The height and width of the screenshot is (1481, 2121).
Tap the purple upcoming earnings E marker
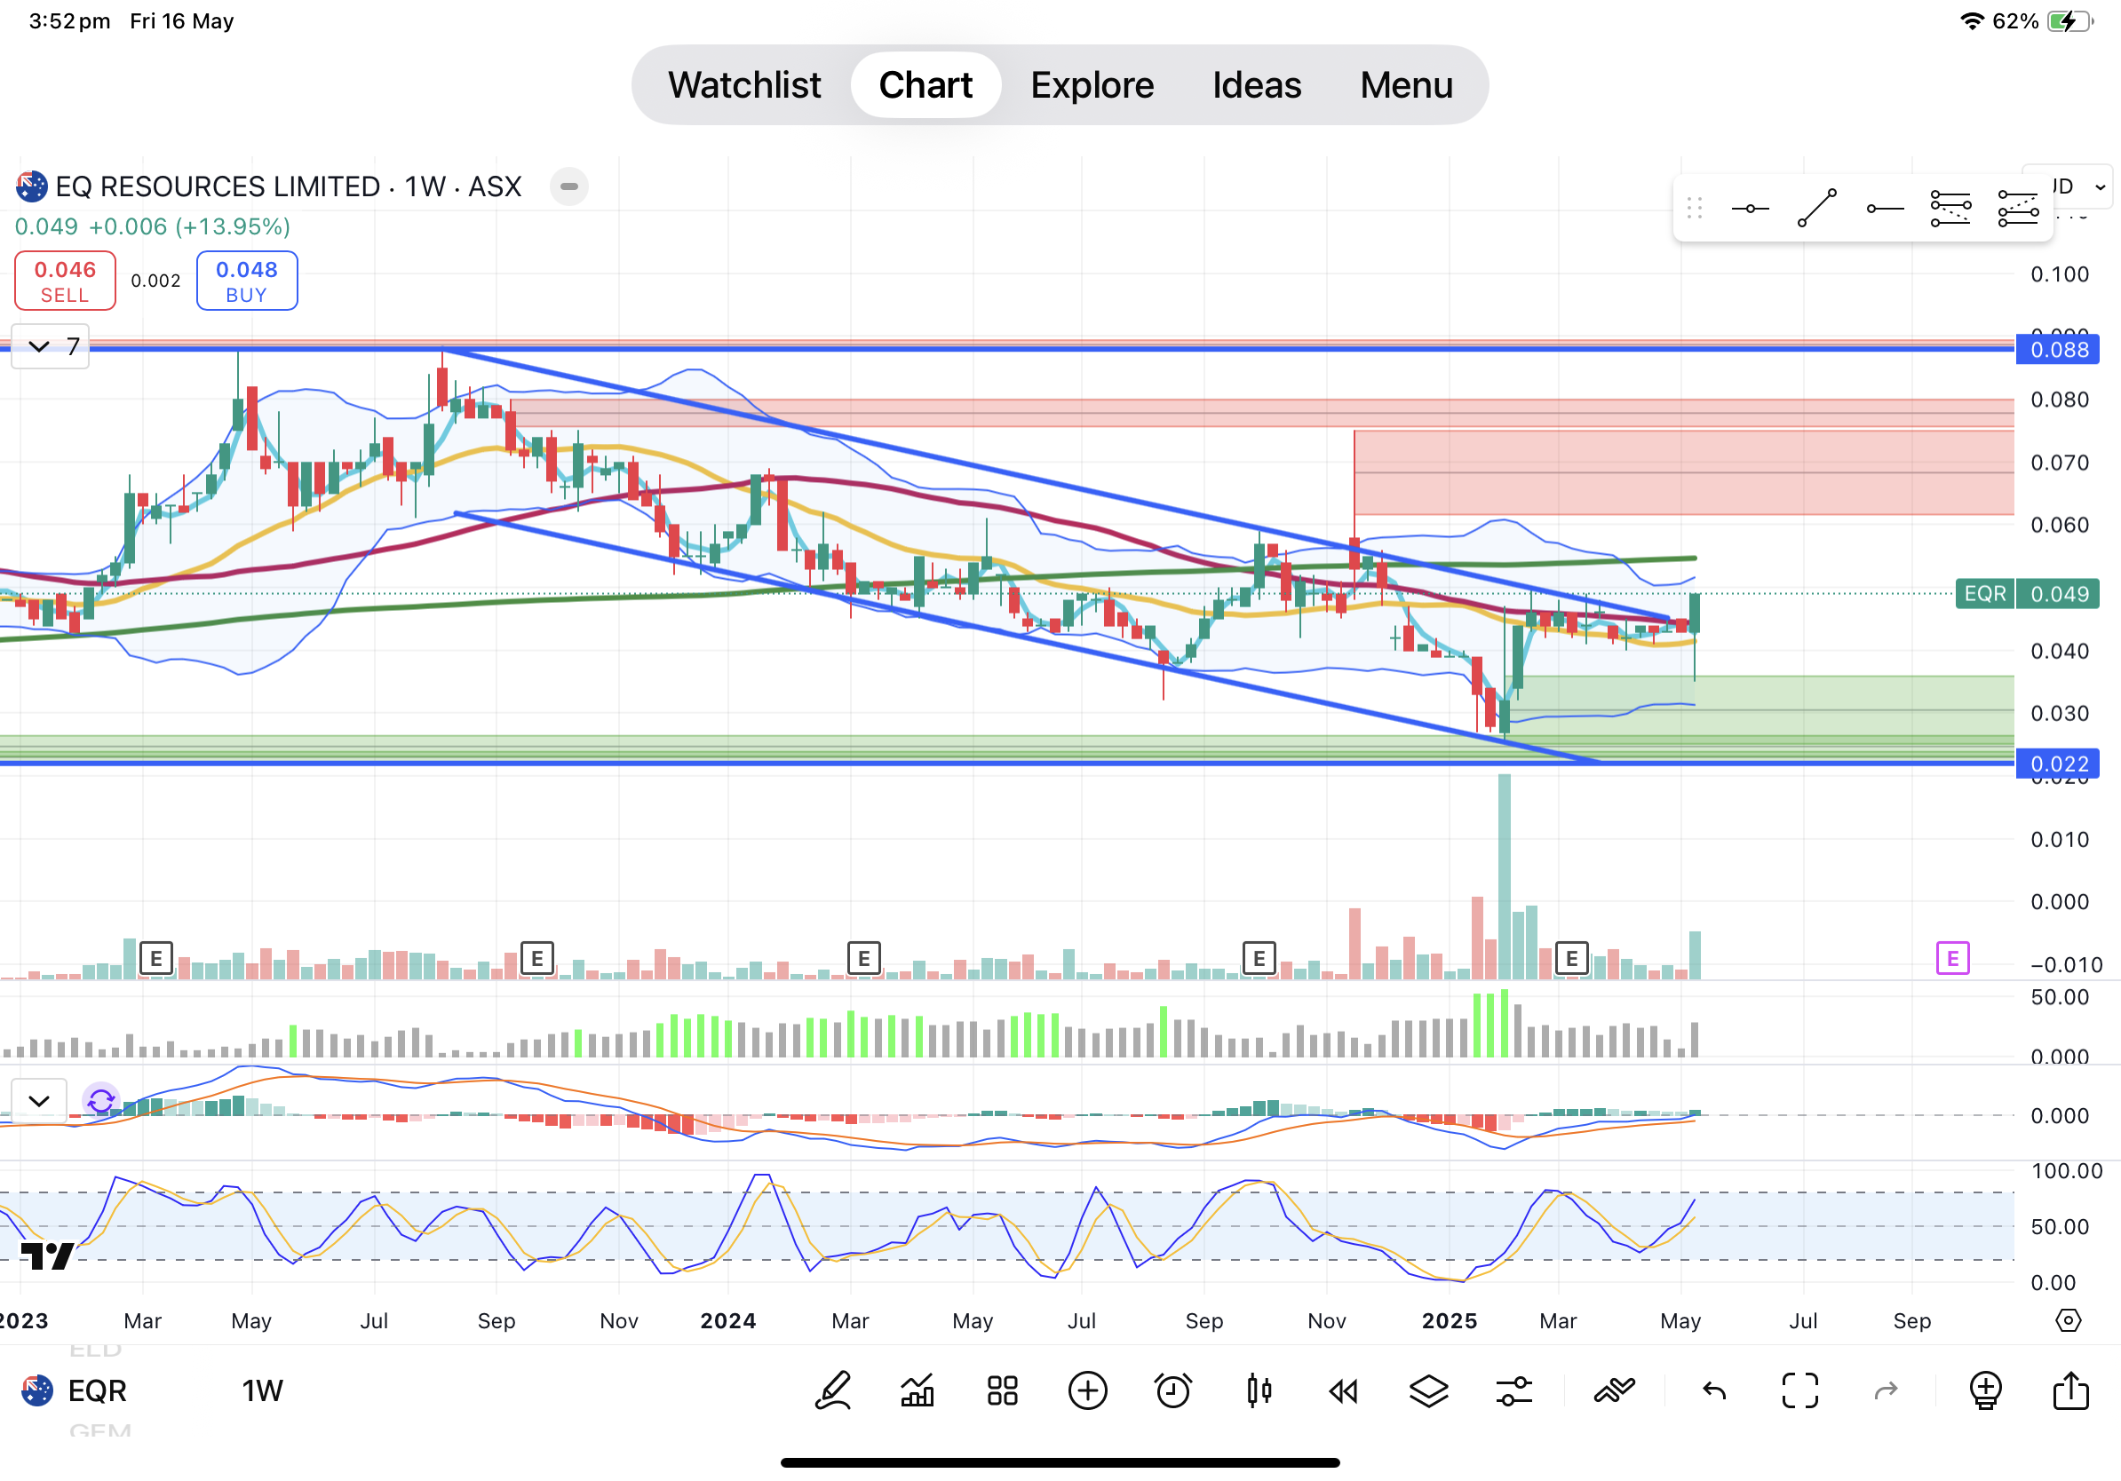(x=1953, y=958)
